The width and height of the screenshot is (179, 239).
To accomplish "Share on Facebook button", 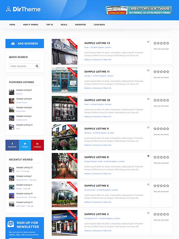I will [x=12, y=145].
